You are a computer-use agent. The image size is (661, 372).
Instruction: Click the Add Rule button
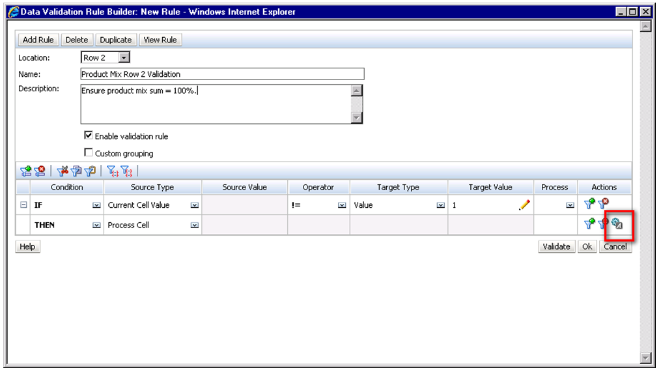38,40
